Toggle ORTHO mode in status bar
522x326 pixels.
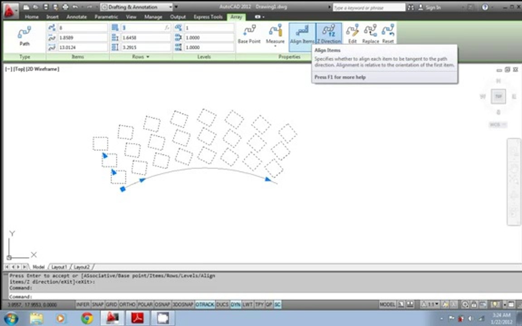point(127,304)
